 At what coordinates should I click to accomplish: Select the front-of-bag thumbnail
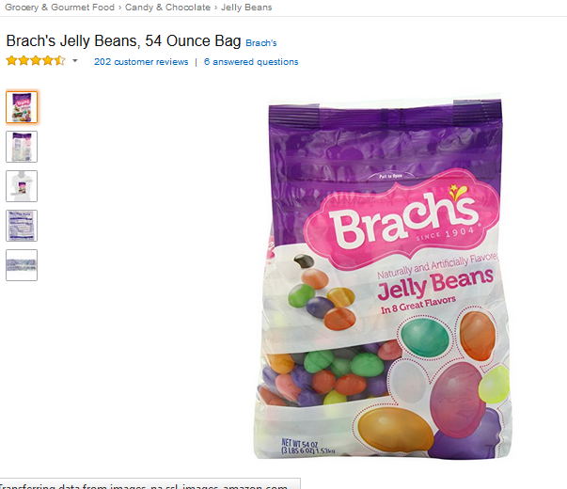(x=22, y=107)
